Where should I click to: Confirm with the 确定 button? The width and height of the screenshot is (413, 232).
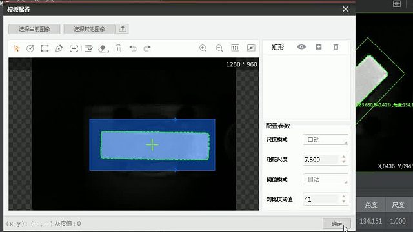tap(337, 224)
